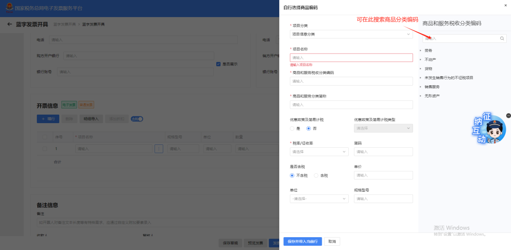Click the back arrow beside 蓝字发票开具
This screenshot has height=250, width=511.
pos(9,24)
